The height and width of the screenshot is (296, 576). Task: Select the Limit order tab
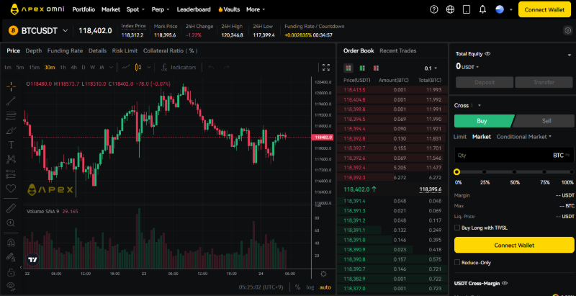point(460,137)
